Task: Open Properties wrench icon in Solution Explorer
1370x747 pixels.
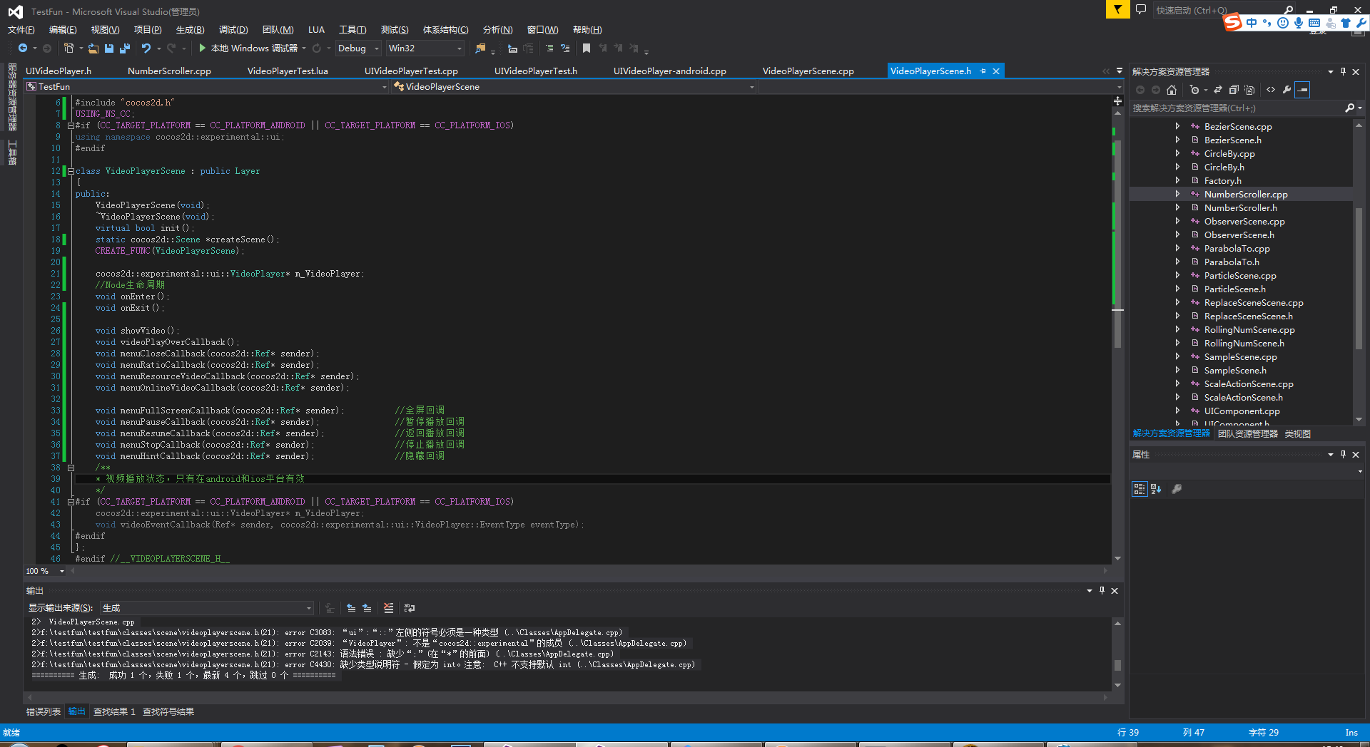Action: coord(1287,90)
